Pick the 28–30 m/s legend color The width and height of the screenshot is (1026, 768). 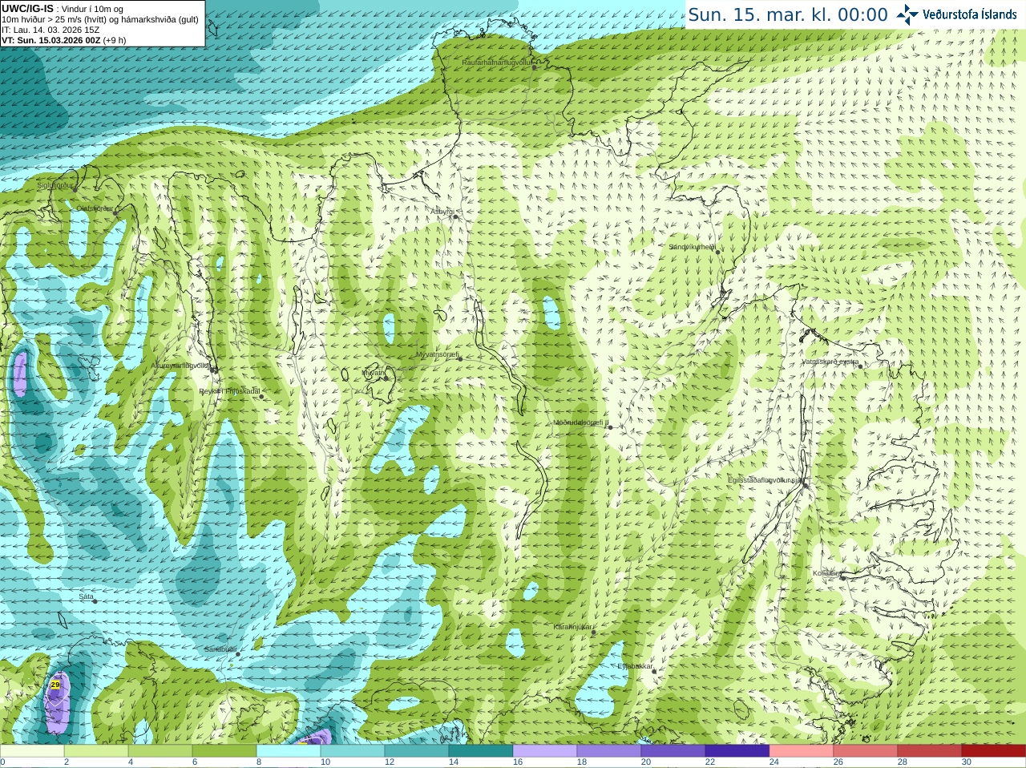pos(930,751)
